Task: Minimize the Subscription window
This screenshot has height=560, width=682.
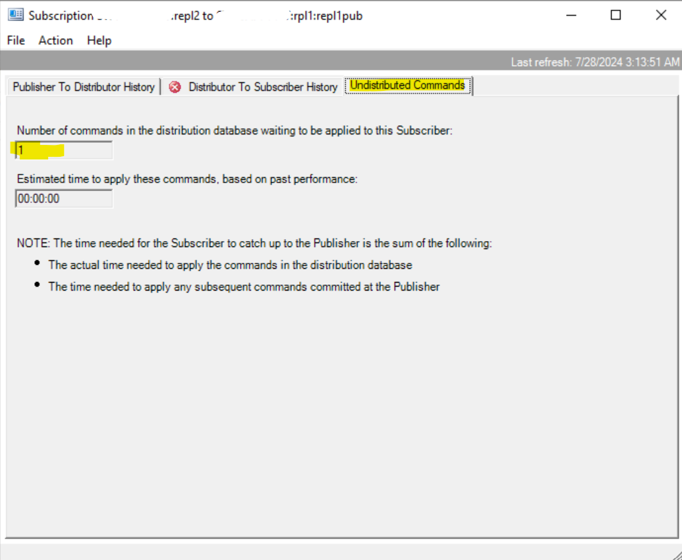Action: point(571,15)
